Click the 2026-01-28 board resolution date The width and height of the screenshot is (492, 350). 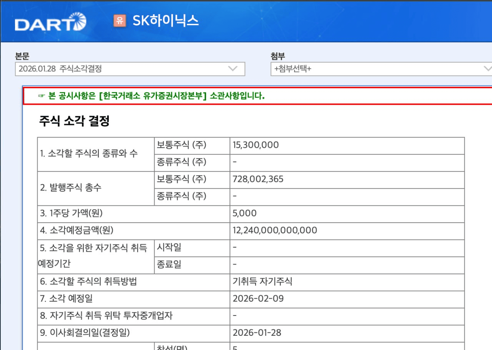[x=257, y=332]
